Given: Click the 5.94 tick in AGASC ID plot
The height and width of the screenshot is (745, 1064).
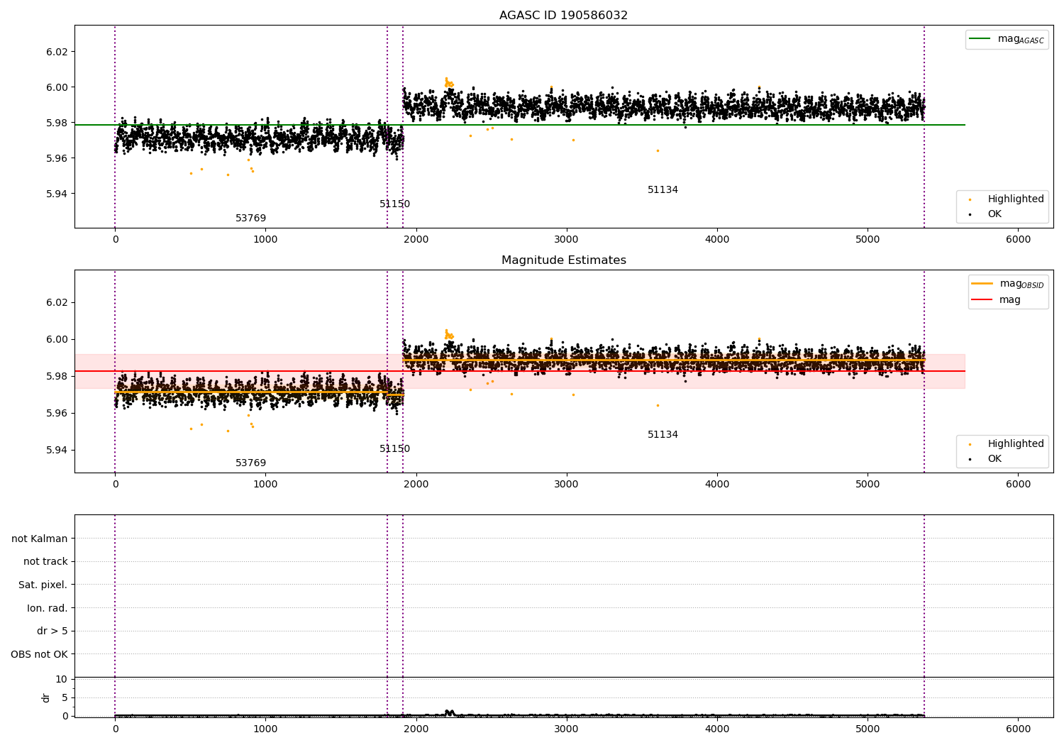Looking at the screenshot, I should pyautogui.click(x=56, y=194).
